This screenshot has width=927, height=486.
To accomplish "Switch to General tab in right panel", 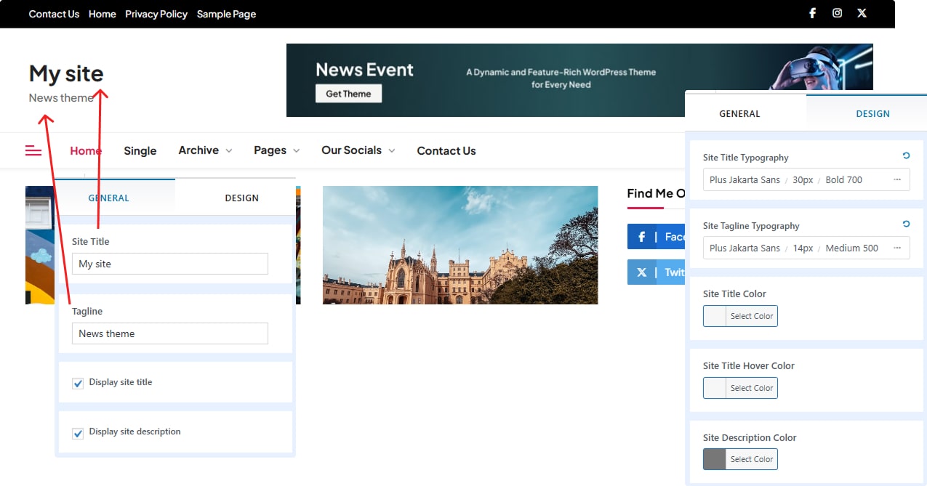I will pos(739,113).
